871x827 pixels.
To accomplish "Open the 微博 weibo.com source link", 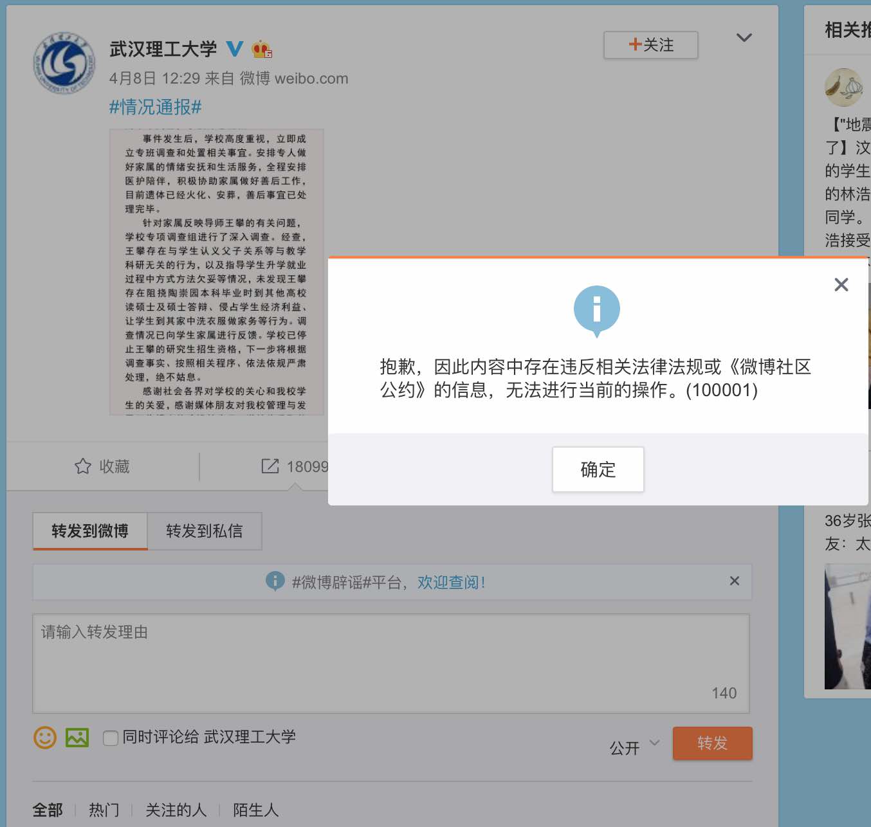I will click(x=294, y=78).
